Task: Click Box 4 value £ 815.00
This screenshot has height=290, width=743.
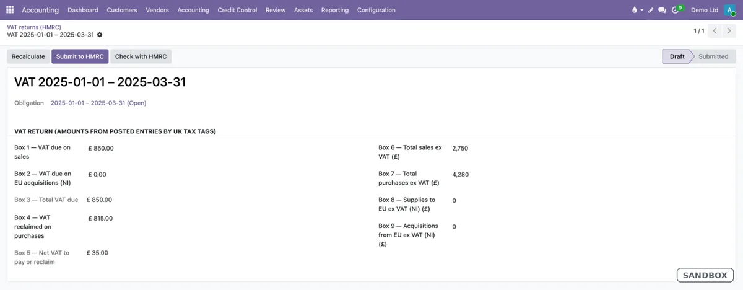Action: pos(100,218)
